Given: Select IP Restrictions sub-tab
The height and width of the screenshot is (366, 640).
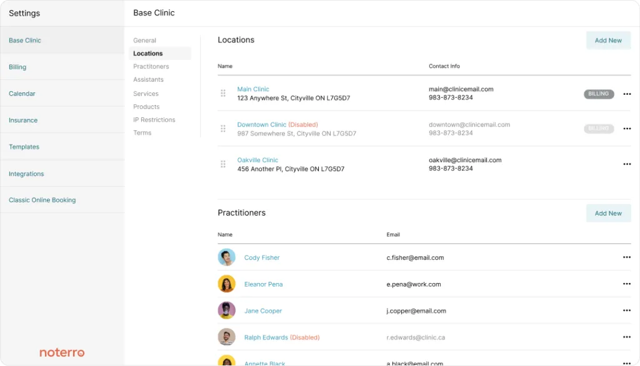Looking at the screenshot, I should point(154,120).
